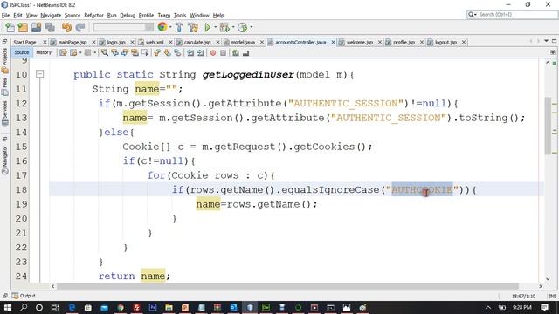Screen dimensions: 559x314
Task: Shift line right editor icon
Action: [200, 53]
